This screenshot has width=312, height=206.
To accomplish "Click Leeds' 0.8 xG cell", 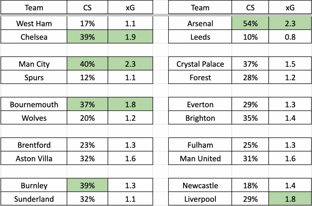I will [x=290, y=37].
